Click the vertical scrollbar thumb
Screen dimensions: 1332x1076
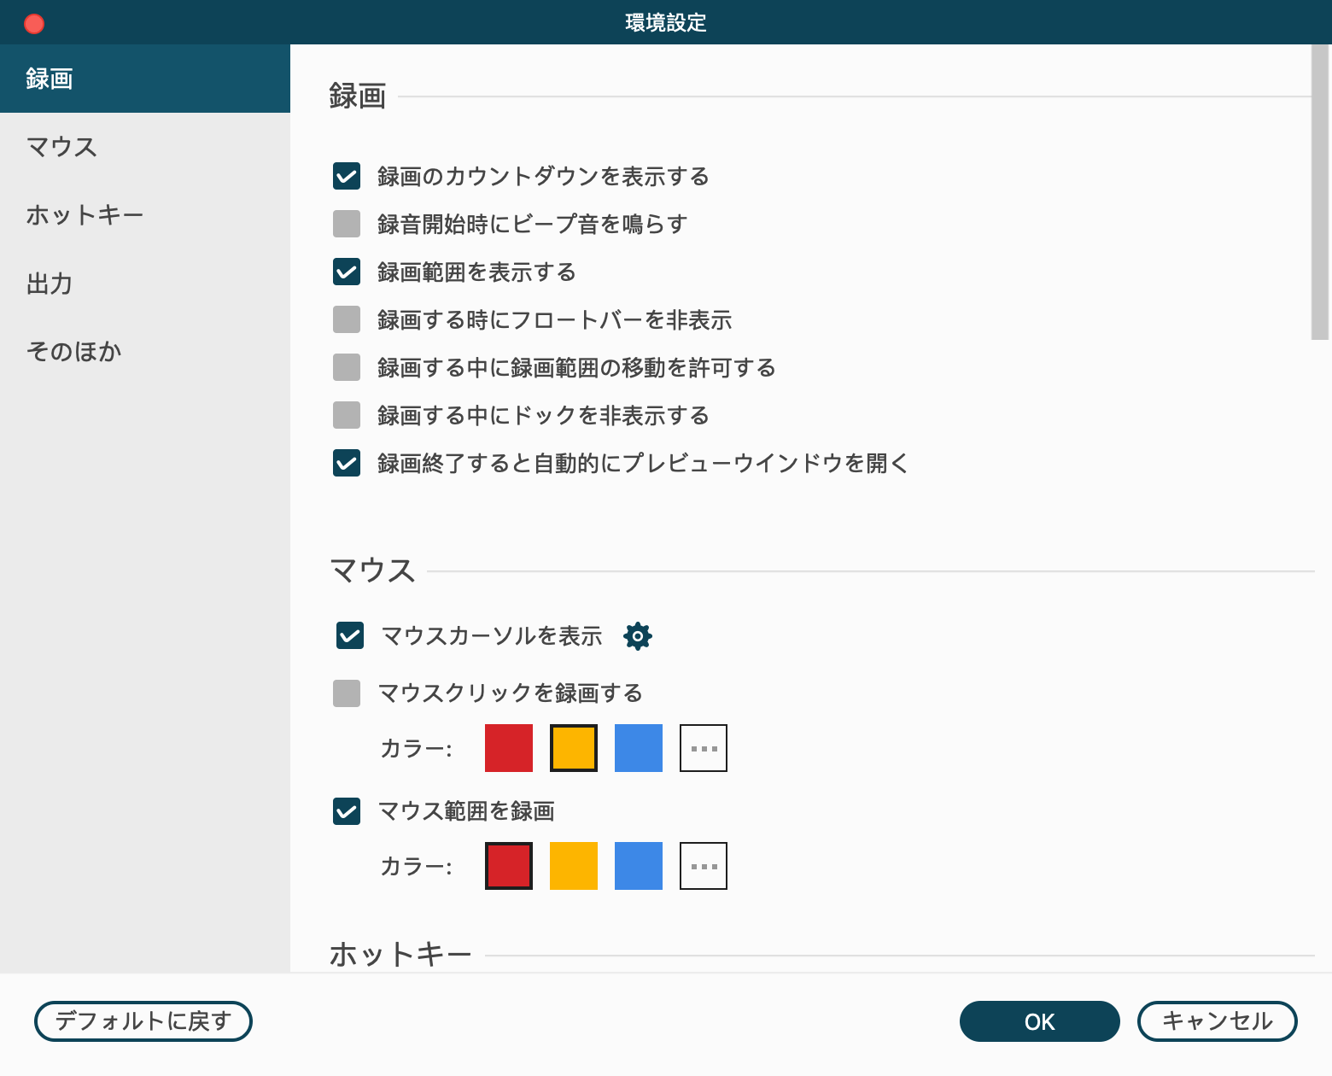click(x=1320, y=192)
